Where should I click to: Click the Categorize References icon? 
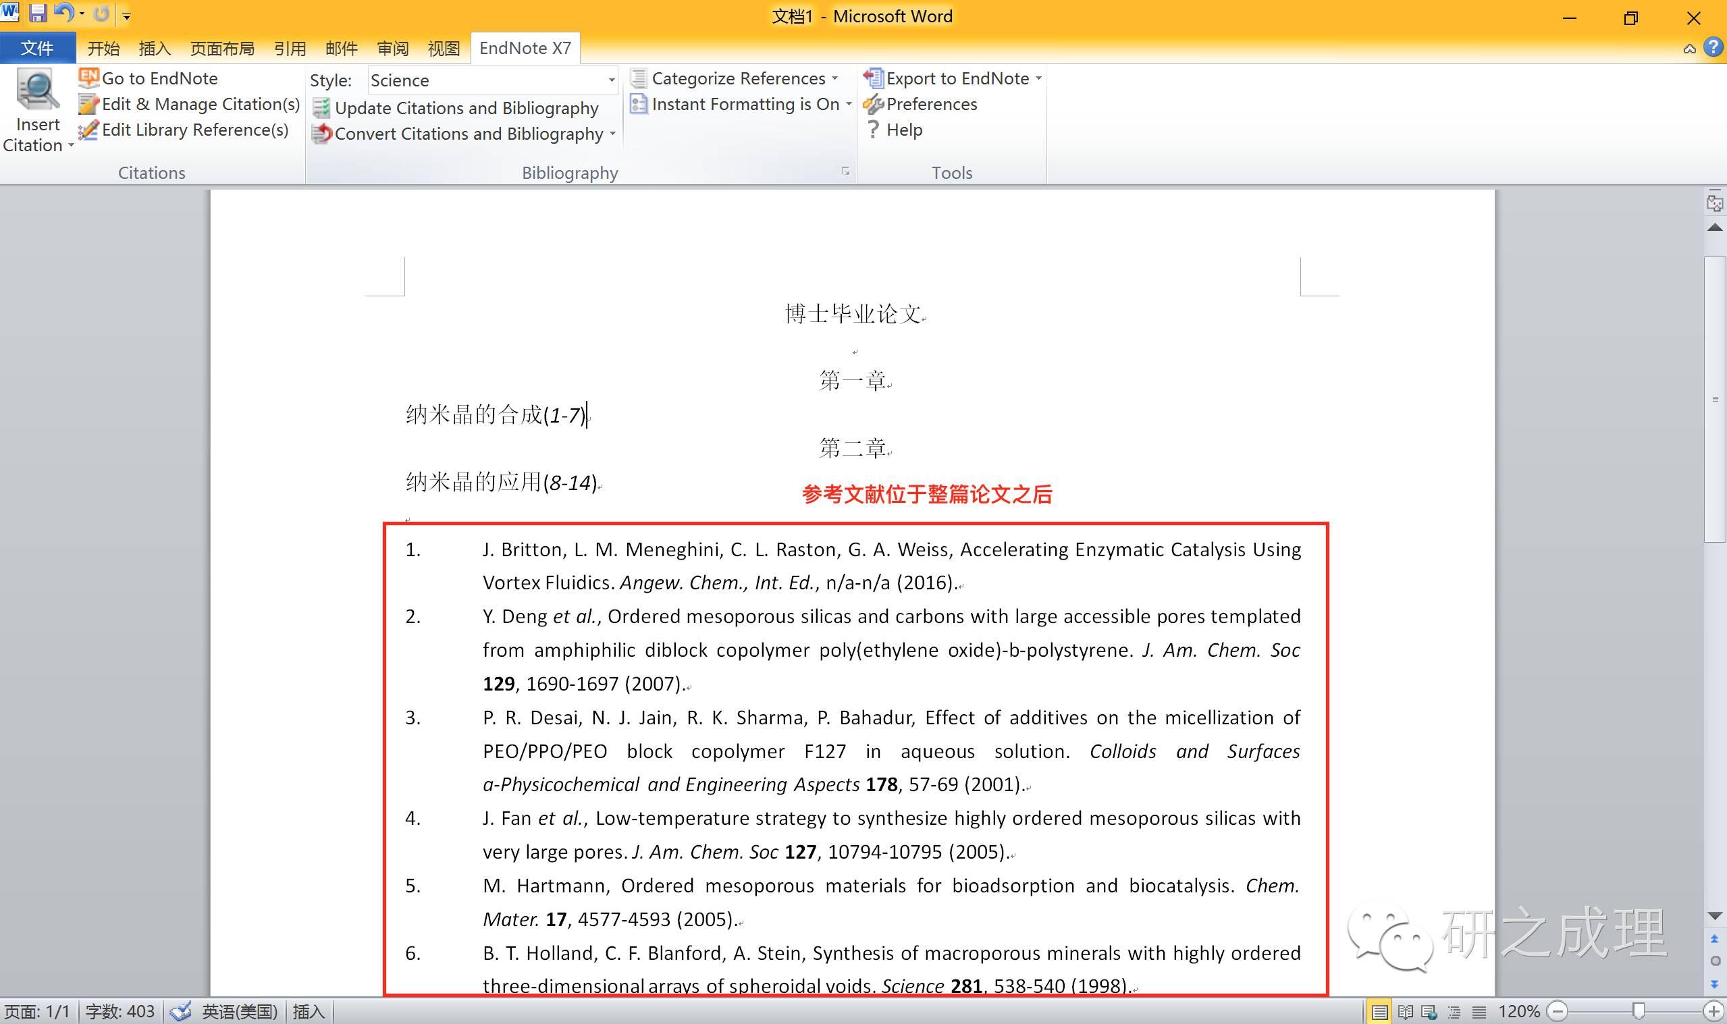[x=638, y=78]
